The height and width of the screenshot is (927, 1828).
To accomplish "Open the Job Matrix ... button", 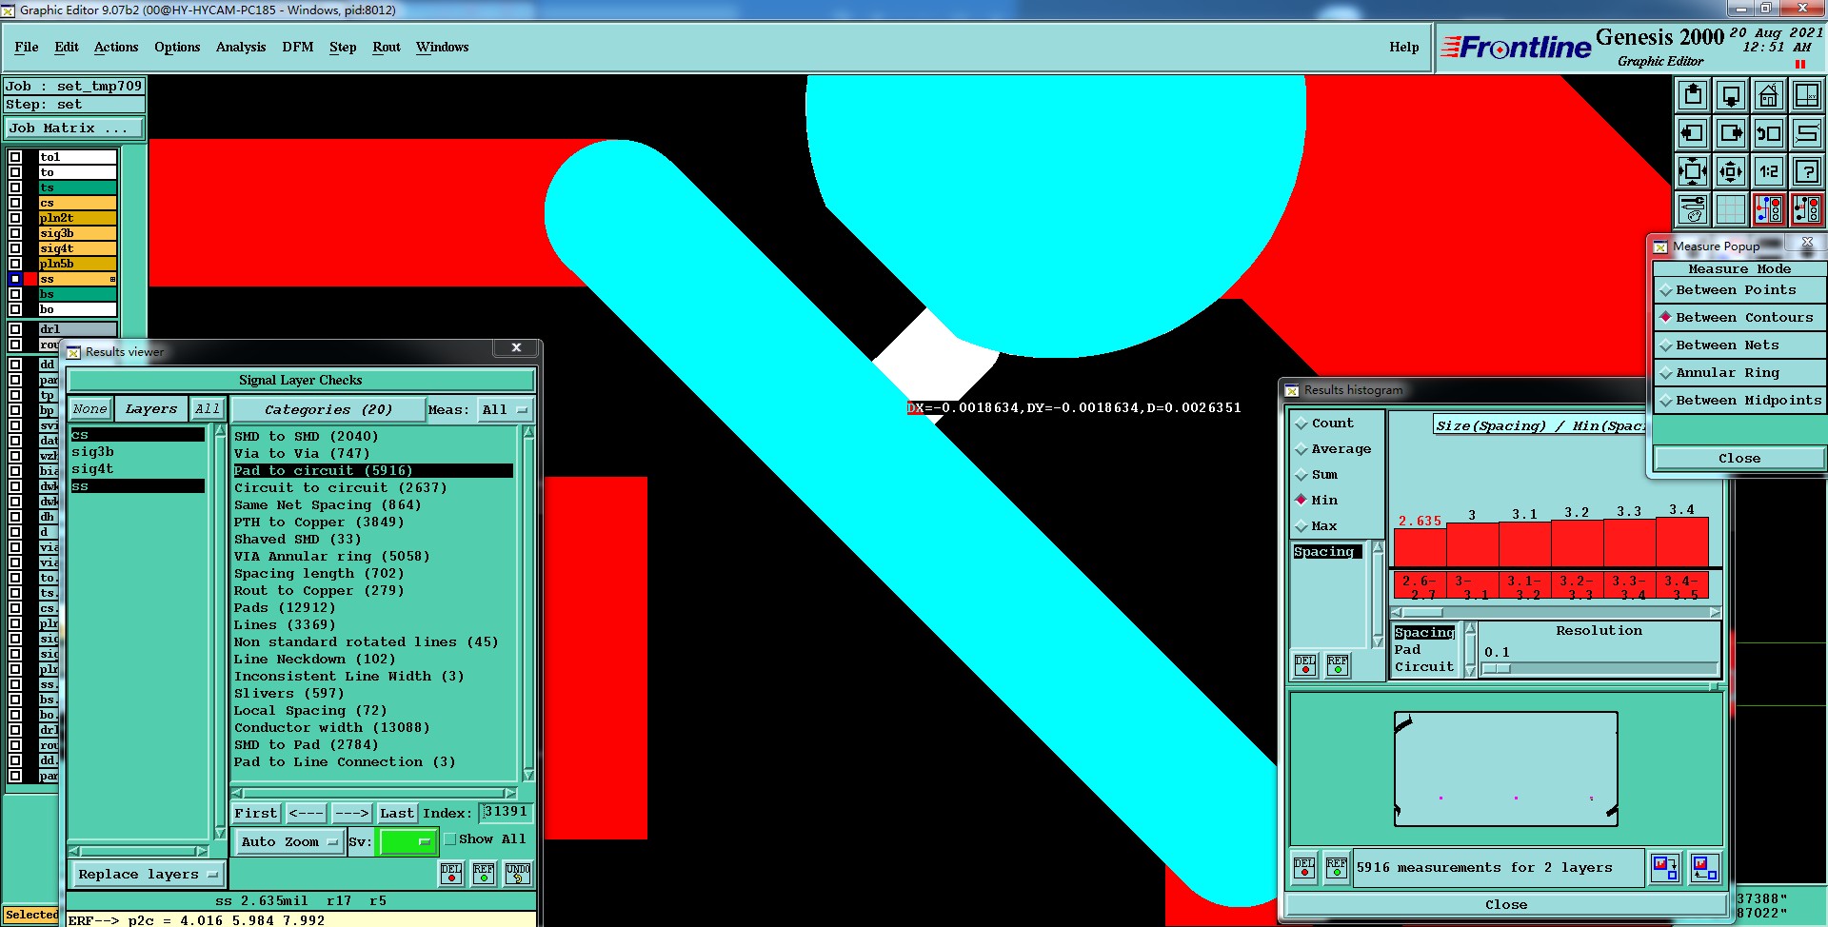I will click(x=74, y=128).
